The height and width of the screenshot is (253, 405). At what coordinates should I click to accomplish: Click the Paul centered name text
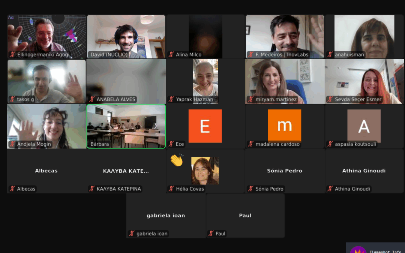[x=245, y=215]
